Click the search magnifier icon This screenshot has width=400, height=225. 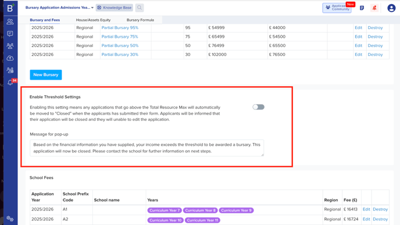click(140, 8)
